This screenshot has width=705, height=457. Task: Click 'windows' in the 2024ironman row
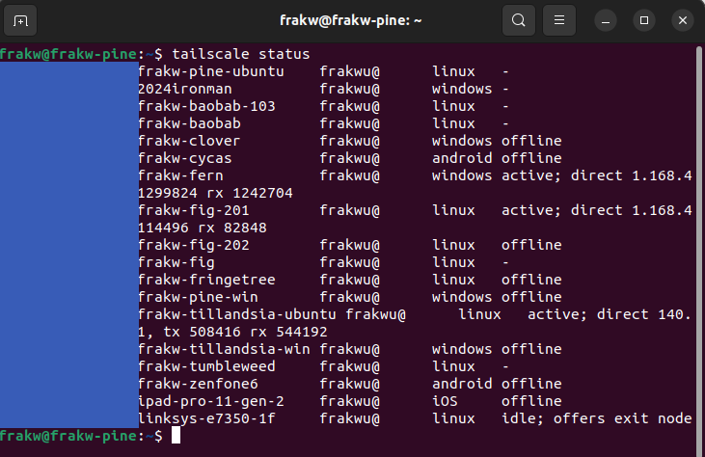[462, 89]
